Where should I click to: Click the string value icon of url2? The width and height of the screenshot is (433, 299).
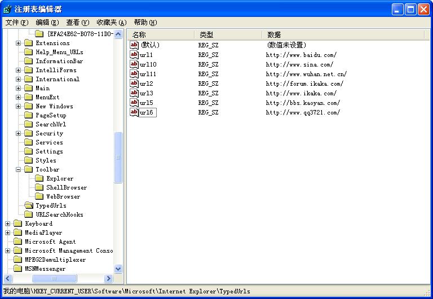point(134,83)
